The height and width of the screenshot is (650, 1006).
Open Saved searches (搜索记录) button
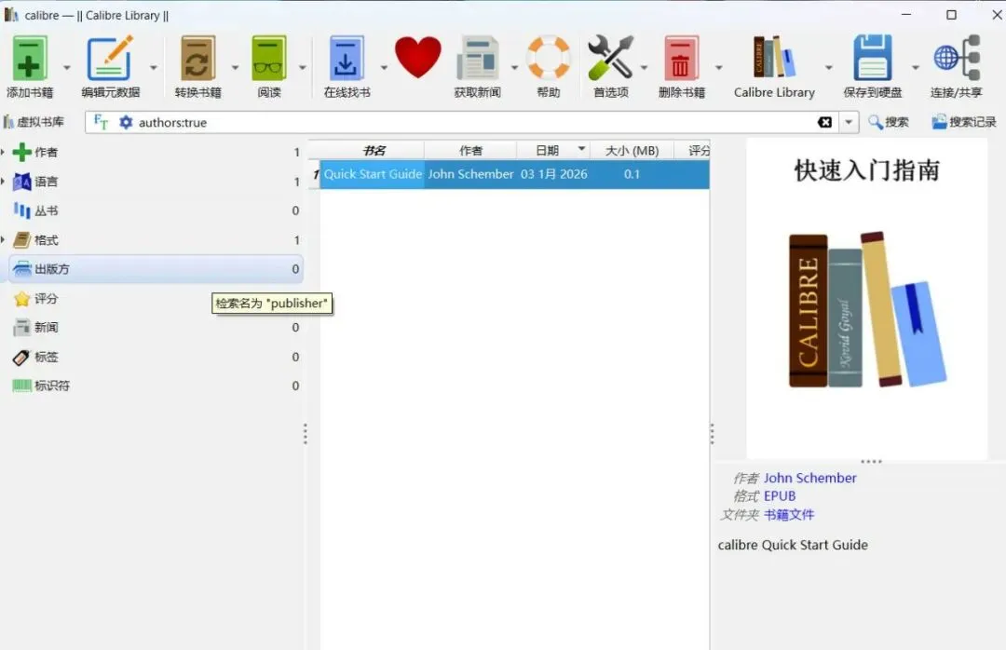964,122
